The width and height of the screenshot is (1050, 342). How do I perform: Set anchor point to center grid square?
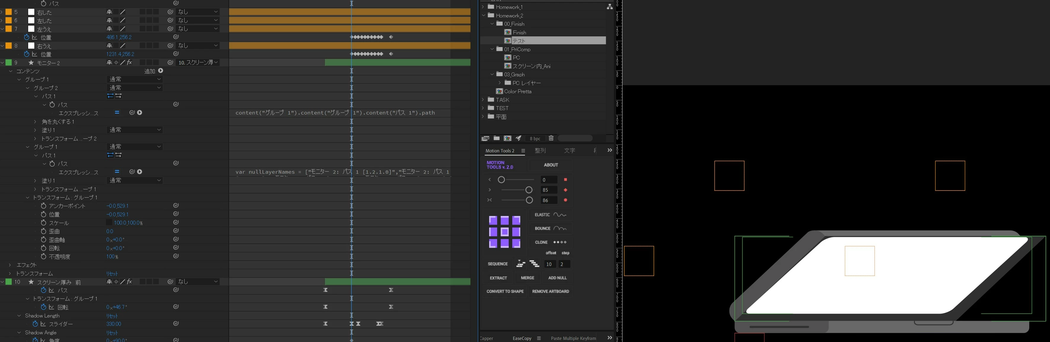505,232
